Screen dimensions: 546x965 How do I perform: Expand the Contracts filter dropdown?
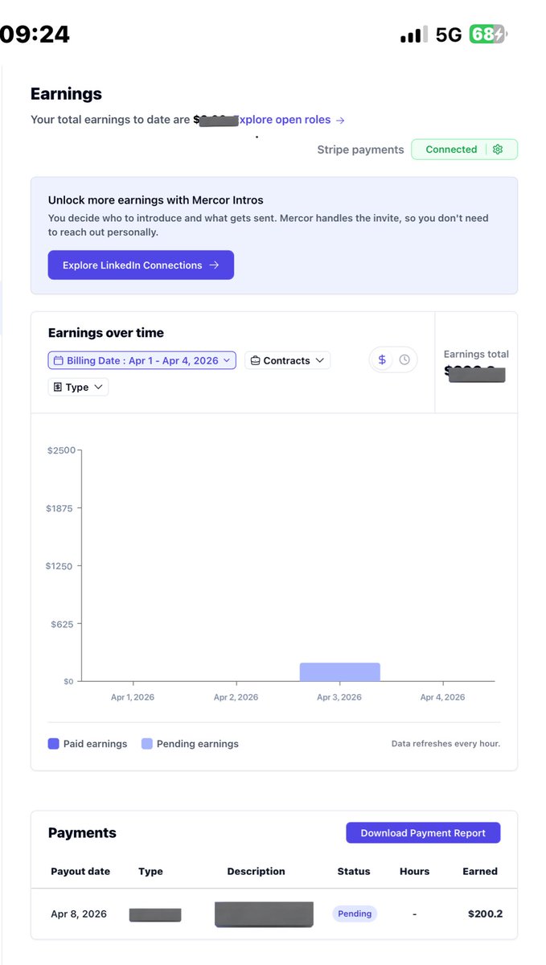(x=287, y=360)
